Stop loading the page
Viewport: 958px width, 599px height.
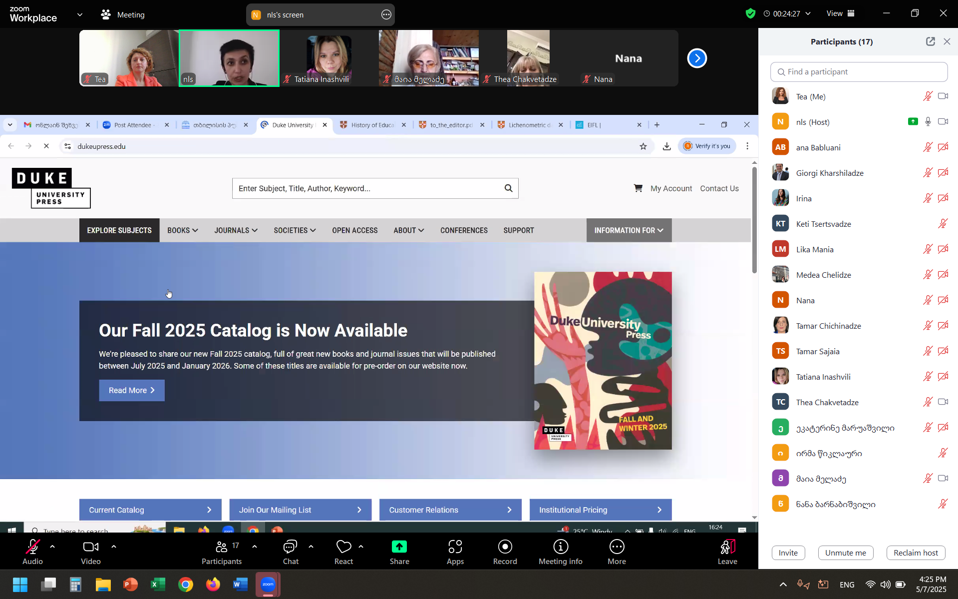tap(46, 146)
